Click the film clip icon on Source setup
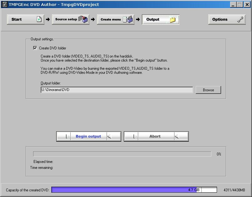This screenshot has height=197, width=252. click(x=83, y=19)
